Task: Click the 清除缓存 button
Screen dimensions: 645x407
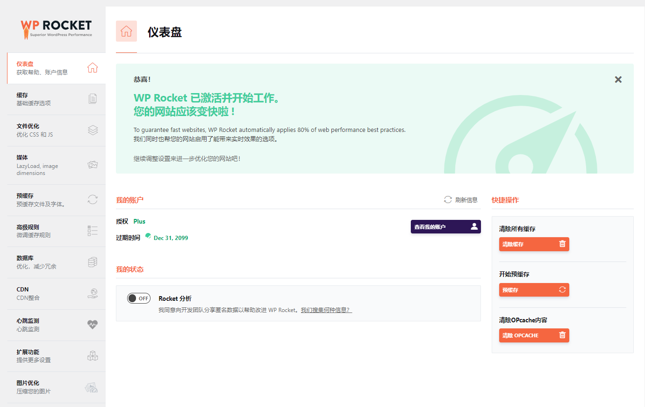Action: pos(534,244)
